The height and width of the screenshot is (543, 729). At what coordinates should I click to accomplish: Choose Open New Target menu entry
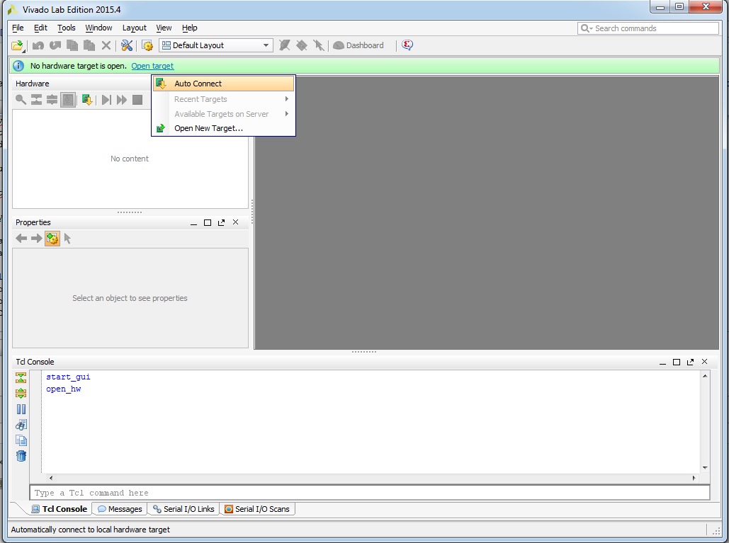point(224,128)
